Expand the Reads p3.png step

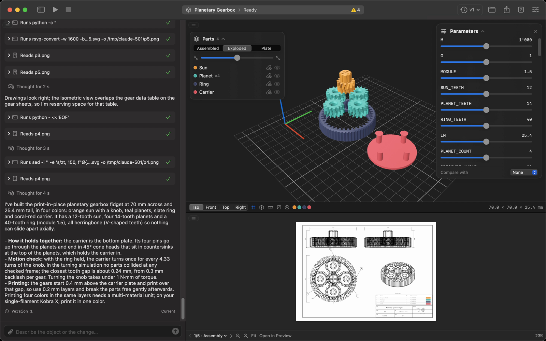[x=9, y=55]
